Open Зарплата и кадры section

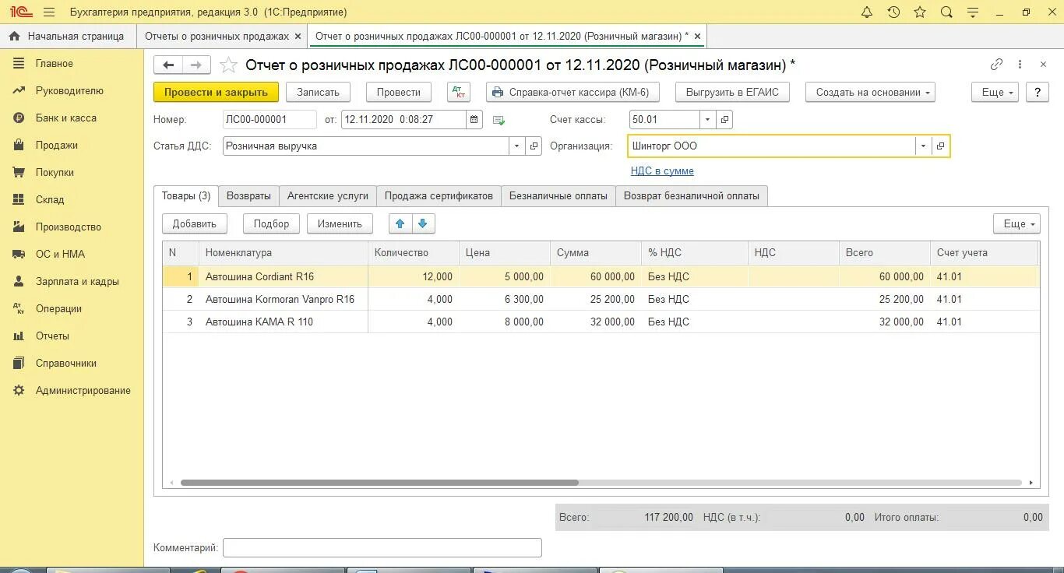click(x=77, y=281)
